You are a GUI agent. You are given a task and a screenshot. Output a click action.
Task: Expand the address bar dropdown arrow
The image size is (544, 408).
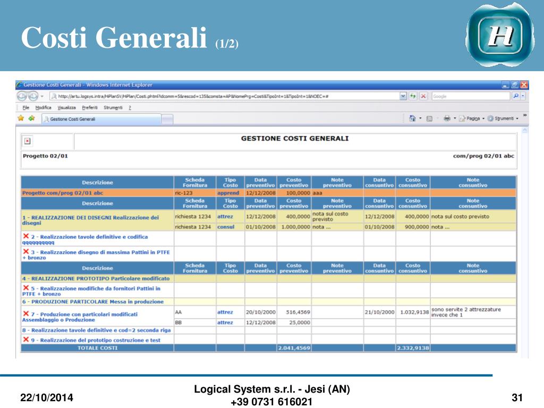coord(403,96)
